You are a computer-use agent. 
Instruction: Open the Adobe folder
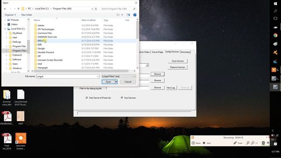(41, 25)
